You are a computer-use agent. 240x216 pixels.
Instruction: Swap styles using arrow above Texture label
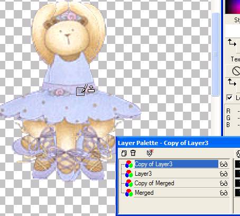coord(232,42)
